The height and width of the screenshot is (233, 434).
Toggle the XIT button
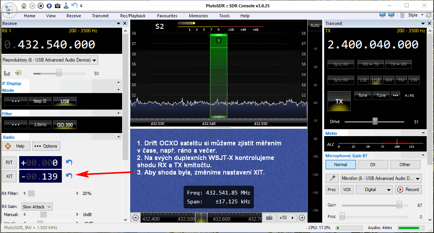(x=9, y=176)
